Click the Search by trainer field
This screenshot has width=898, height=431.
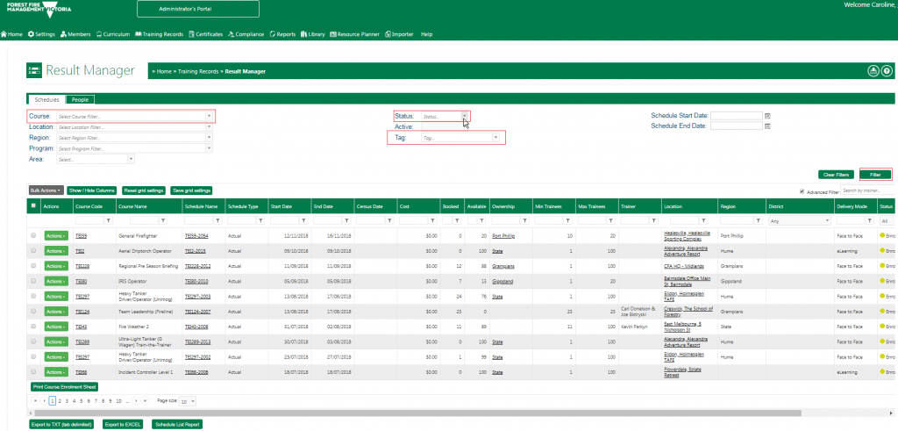(867, 190)
